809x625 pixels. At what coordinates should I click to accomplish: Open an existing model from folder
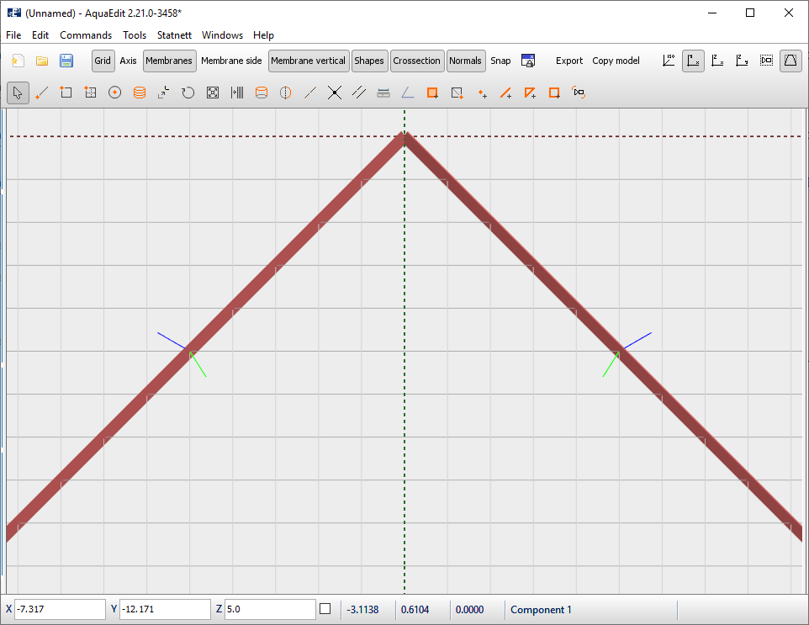pyautogui.click(x=42, y=61)
